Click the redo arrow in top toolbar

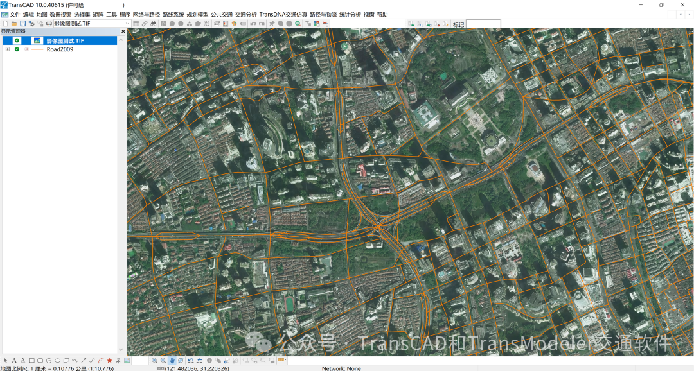[x=262, y=24]
